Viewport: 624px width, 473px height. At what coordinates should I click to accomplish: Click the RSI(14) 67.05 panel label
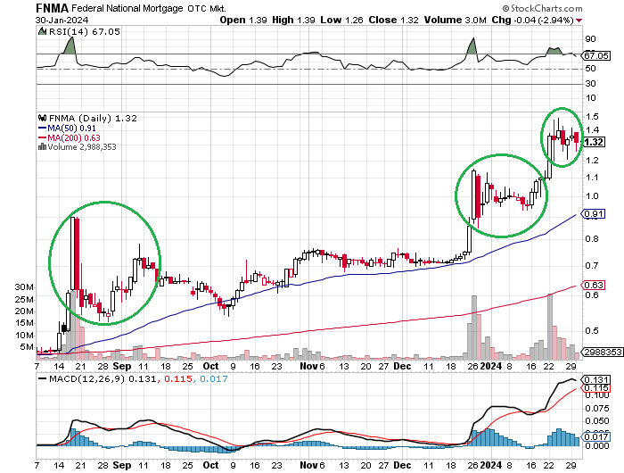click(84, 31)
